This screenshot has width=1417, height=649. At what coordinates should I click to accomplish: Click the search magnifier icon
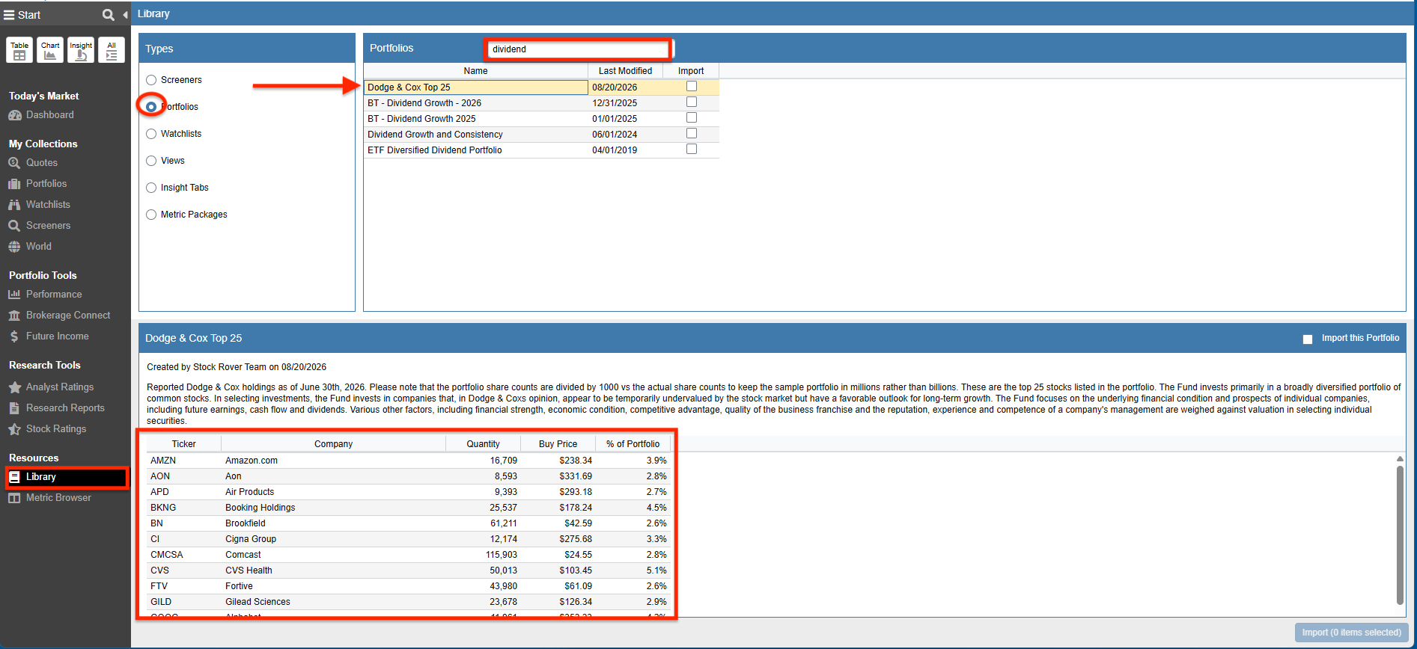click(108, 15)
